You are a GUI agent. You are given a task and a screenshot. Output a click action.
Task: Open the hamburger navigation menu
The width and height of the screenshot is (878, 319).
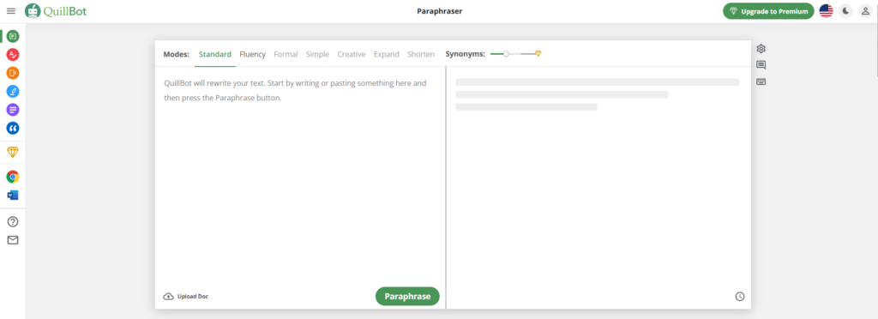[10, 11]
